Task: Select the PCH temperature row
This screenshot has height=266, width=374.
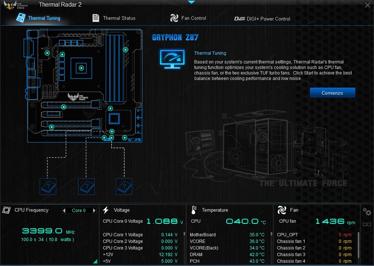Action: (x=227, y=261)
